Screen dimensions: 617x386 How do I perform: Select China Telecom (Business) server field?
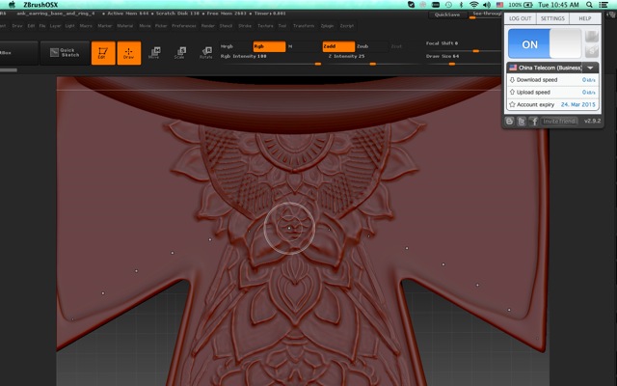[x=545, y=68]
